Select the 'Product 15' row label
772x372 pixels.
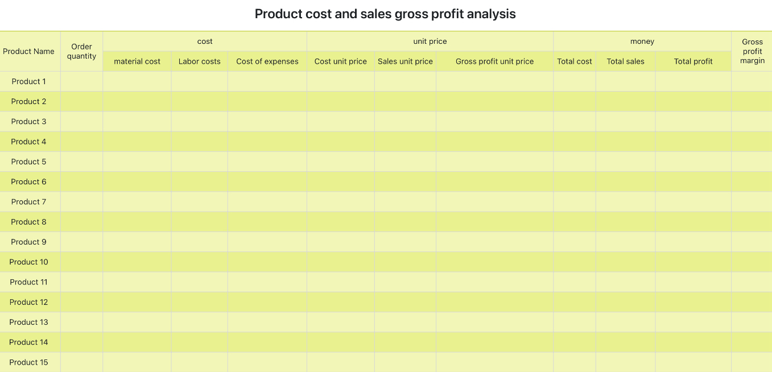(x=29, y=362)
